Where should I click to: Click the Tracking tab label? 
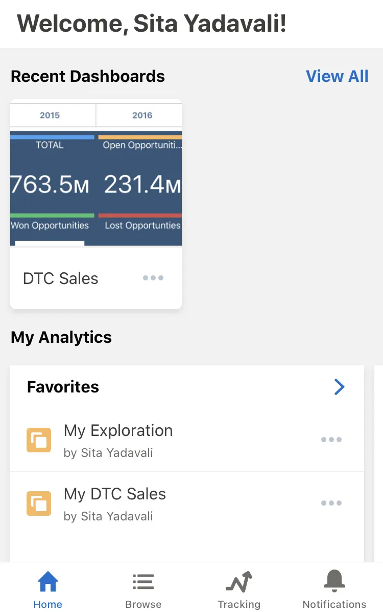pos(239,604)
